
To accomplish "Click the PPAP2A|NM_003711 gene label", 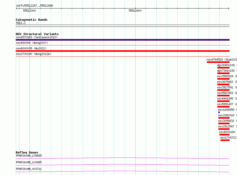I will click(29, 169).
